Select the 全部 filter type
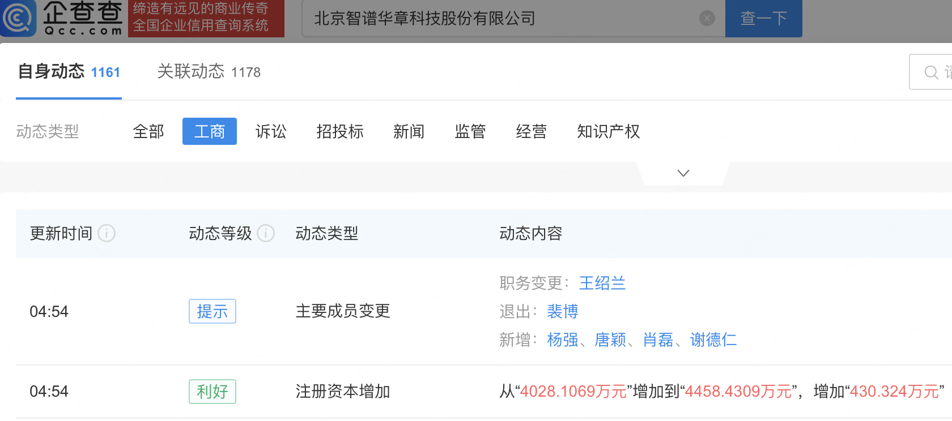 pyautogui.click(x=148, y=131)
